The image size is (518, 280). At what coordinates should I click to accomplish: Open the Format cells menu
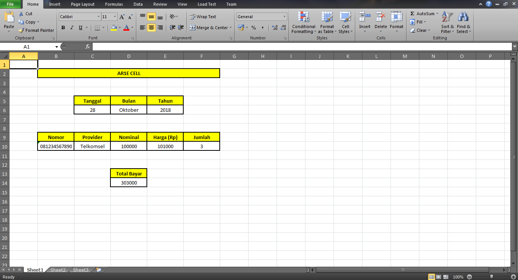397,23
